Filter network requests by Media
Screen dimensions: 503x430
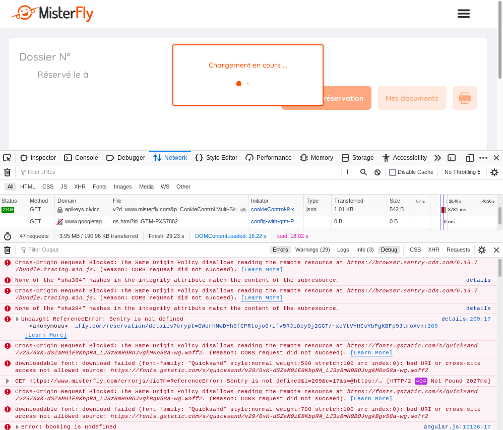click(x=146, y=187)
